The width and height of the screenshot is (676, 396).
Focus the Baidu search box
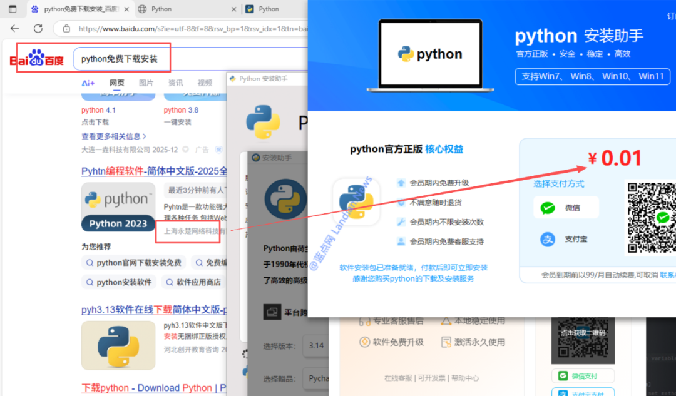tap(190, 59)
